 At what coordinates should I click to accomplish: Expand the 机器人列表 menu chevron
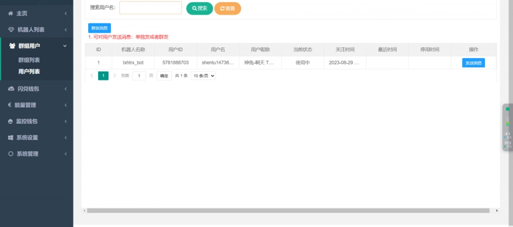coord(66,29)
